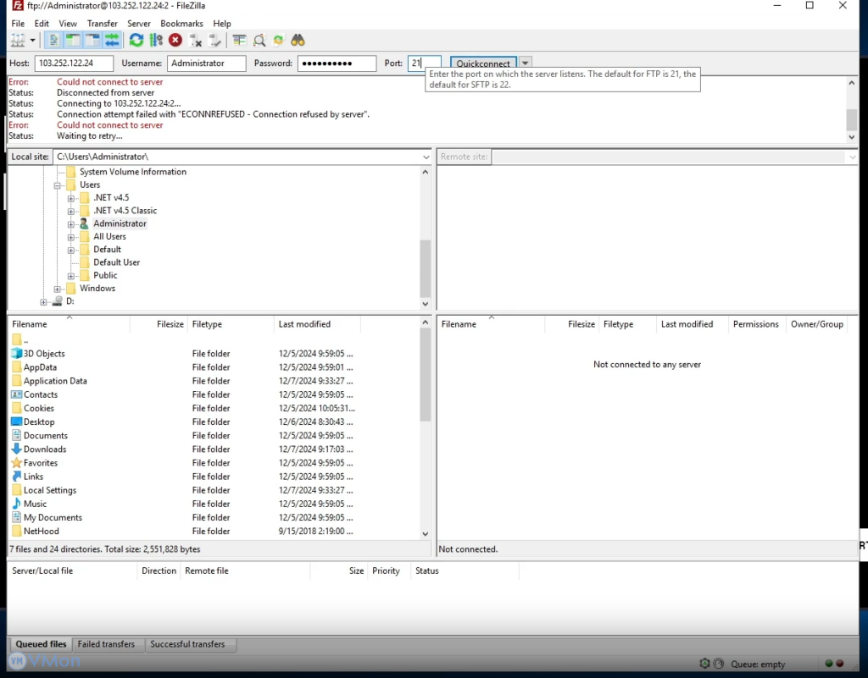868x678 pixels.
Task: Click the Host input field
Action: 74,63
